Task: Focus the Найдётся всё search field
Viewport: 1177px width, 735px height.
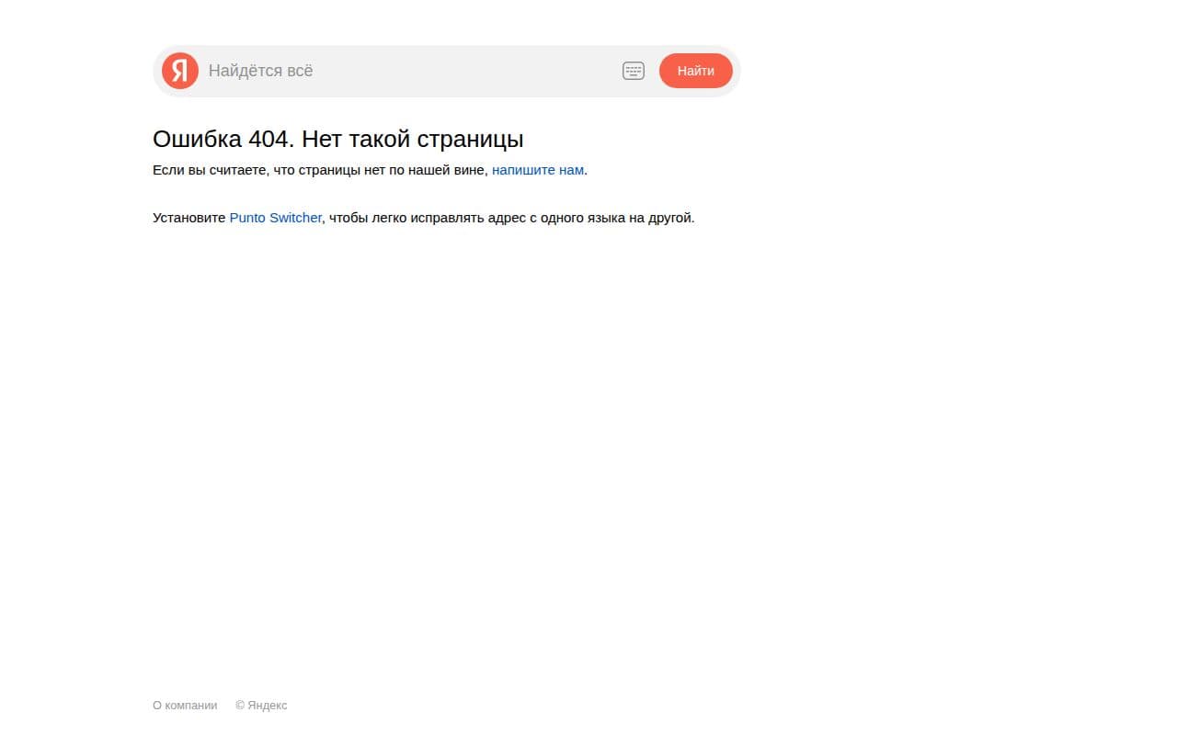Action: point(410,71)
